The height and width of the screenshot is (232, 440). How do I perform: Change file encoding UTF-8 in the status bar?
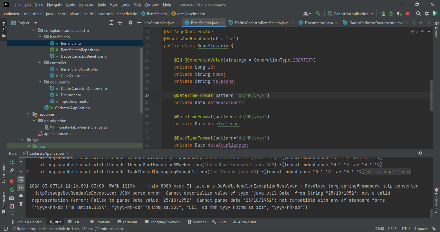(x=405, y=229)
